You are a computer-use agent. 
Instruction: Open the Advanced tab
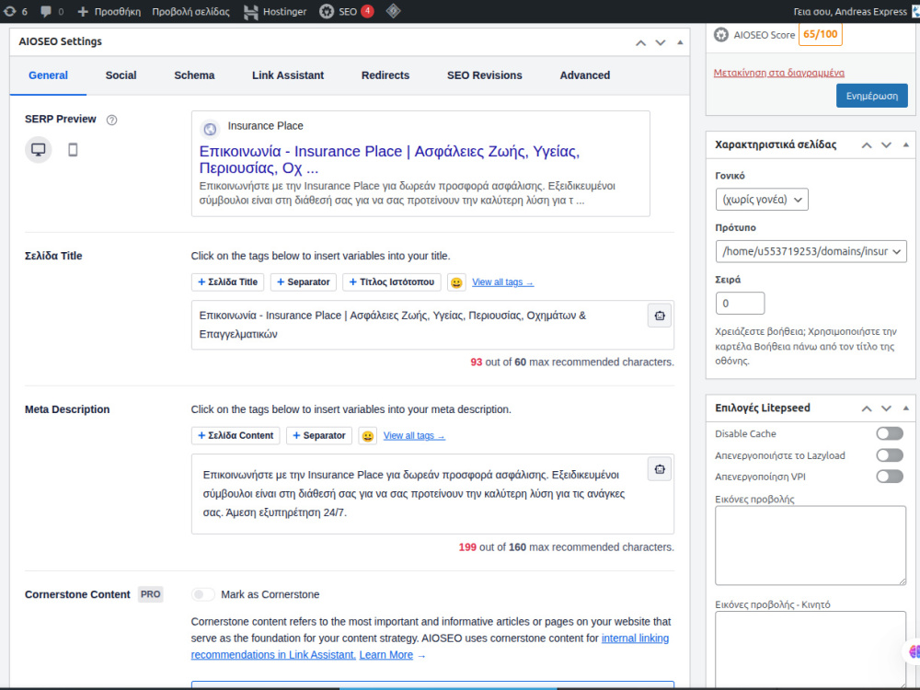click(585, 75)
